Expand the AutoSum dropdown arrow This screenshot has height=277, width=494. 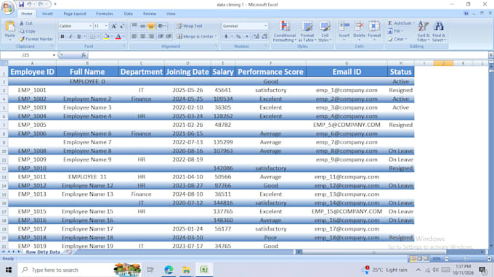[413, 23]
